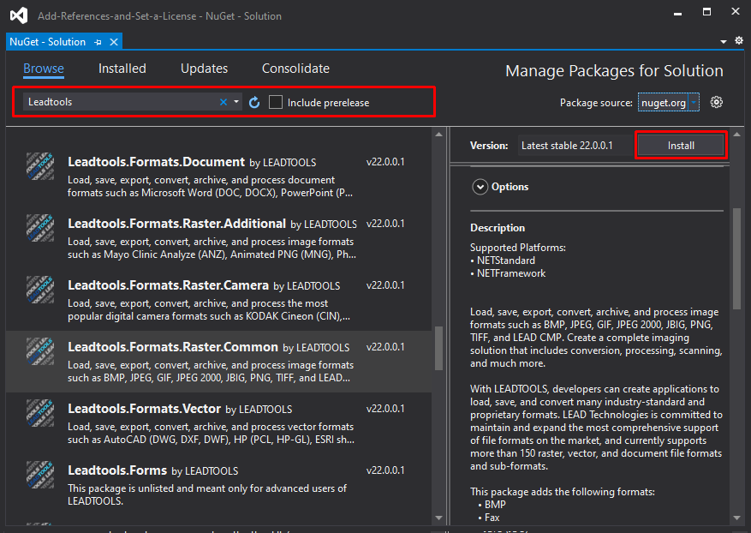Click the Leadtools.Formats.Vector package icon
The height and width of the screenshot is (533, 751).
[40, 413]
